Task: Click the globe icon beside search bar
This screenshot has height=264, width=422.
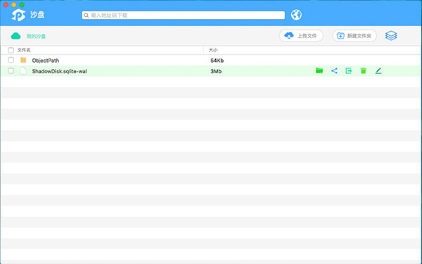Action: click(x=296, y=15)
